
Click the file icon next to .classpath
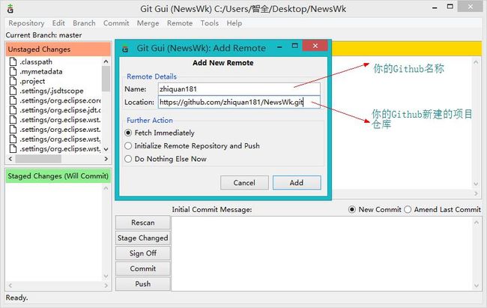13,61
